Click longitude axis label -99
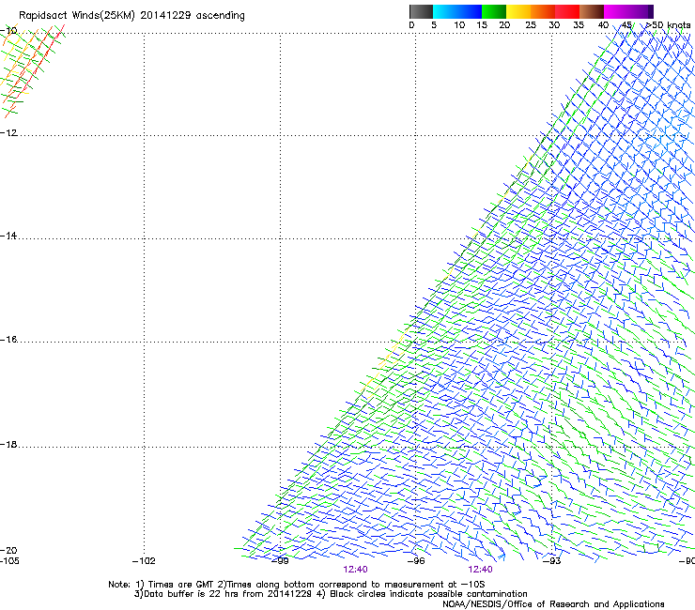 (280, 561)
